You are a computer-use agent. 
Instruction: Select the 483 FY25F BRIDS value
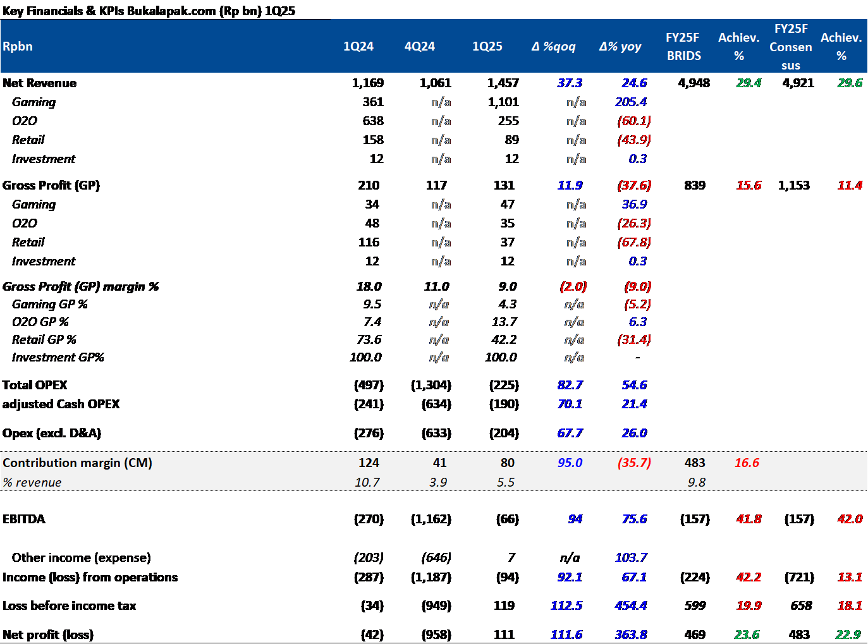[x=694, y=463]
